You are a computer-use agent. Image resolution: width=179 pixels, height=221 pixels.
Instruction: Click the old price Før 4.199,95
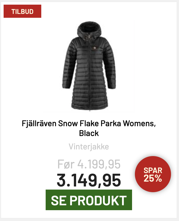click(89, 164)
